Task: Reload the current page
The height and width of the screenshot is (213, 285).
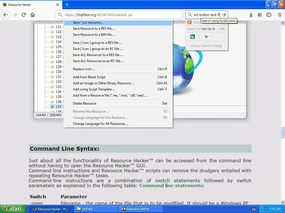Action: 24,15
